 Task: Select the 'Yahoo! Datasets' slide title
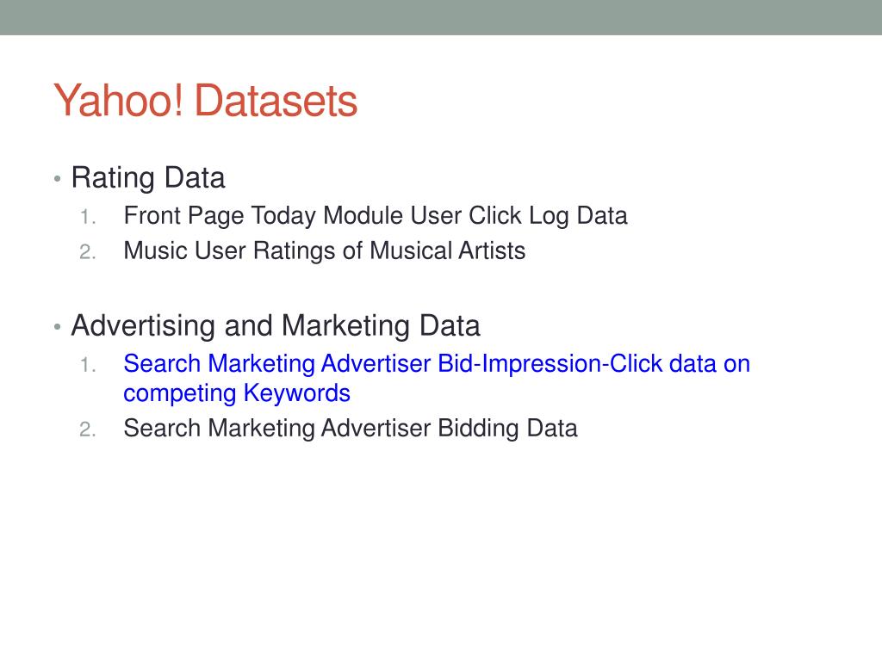pos(205,101)
